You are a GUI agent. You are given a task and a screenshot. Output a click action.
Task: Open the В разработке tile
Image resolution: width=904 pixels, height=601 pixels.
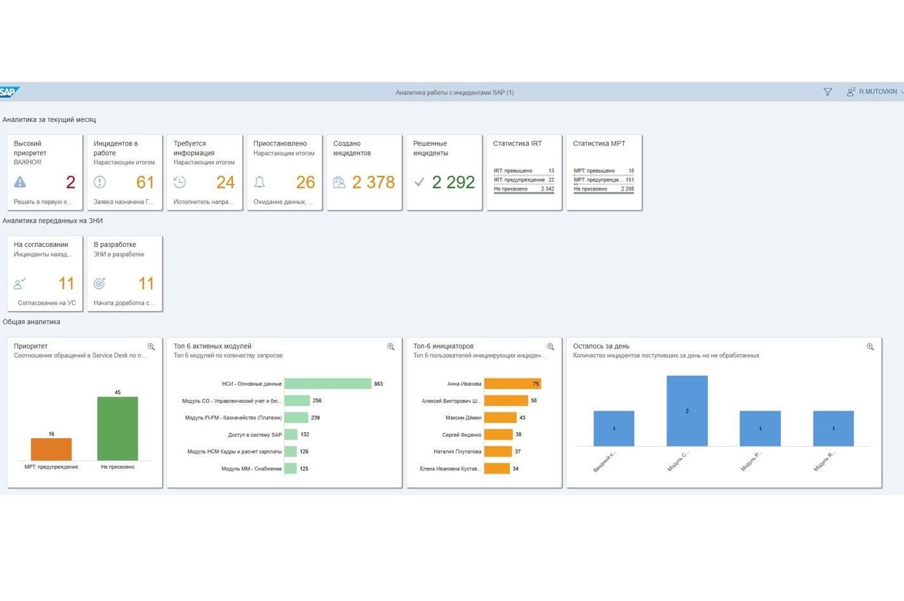(x=124, y=273)
